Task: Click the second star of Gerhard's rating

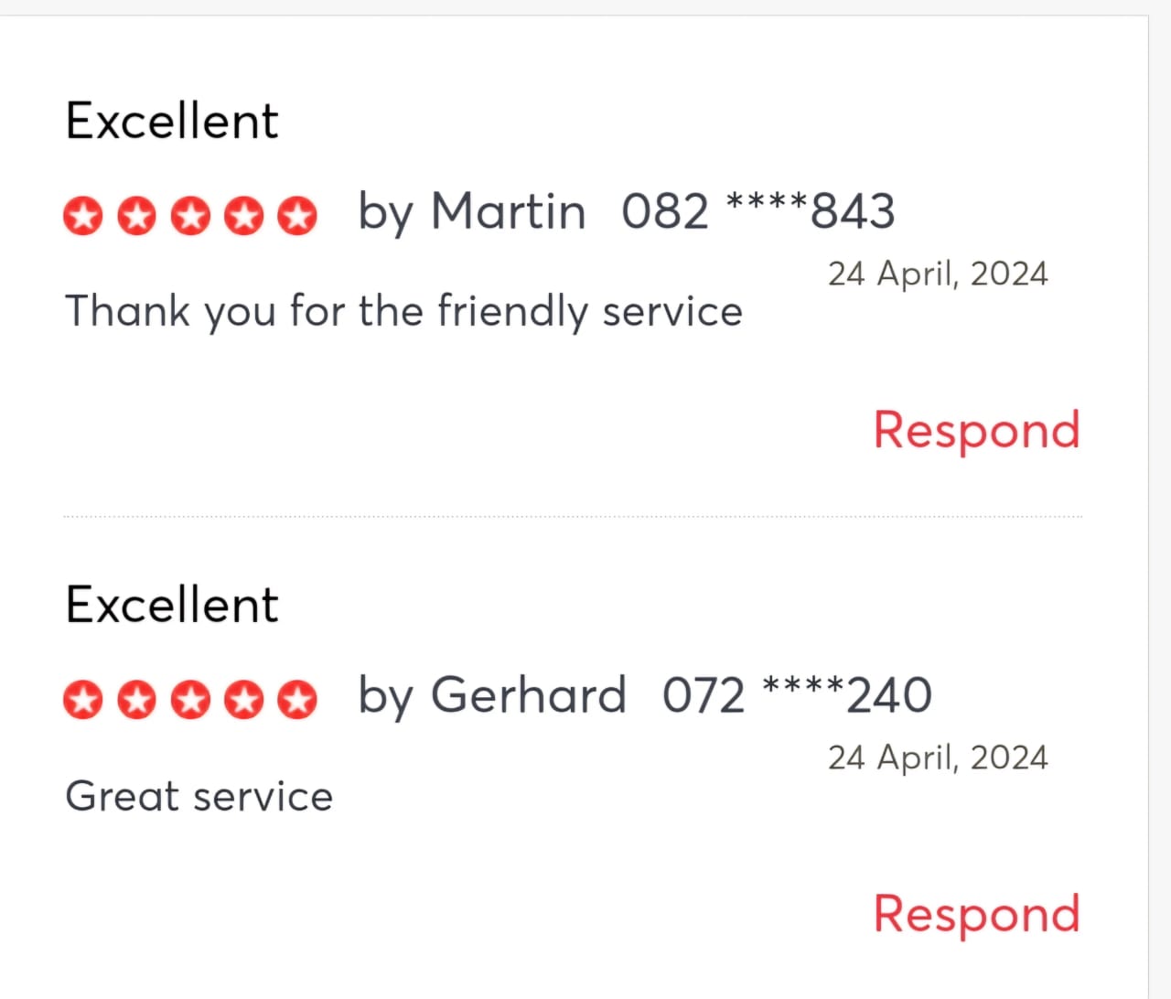Action: click(x=137, y=701)
